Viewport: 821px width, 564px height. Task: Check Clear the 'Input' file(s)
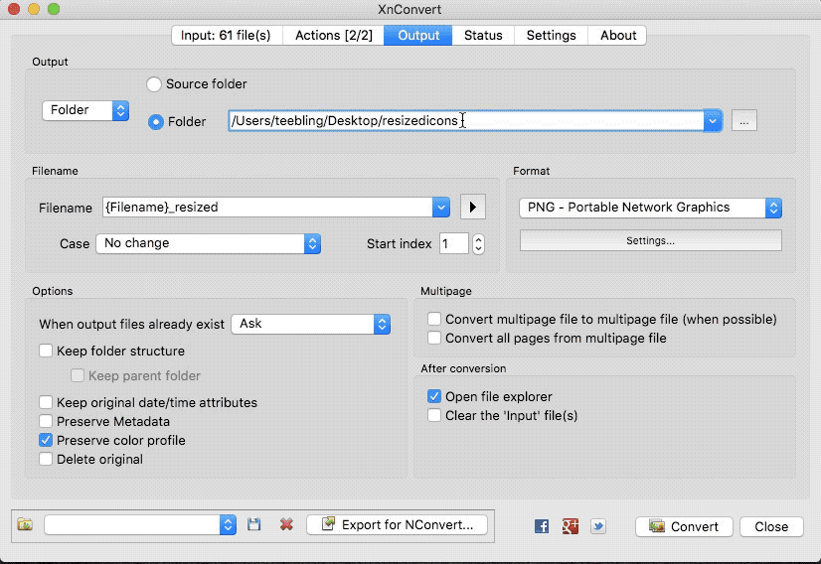point(434,415)
